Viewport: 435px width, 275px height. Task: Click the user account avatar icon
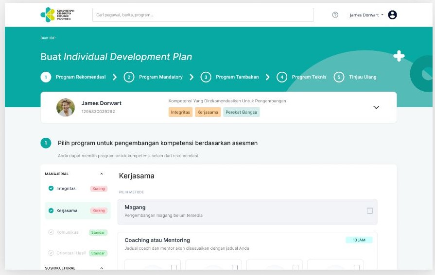(392, 15)
